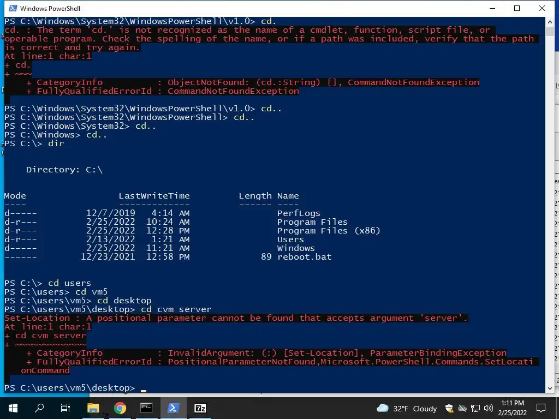This screenshot has height=419, width=559.
Task: Click the clock showing 1:11 PM
Action: [512, 403]
